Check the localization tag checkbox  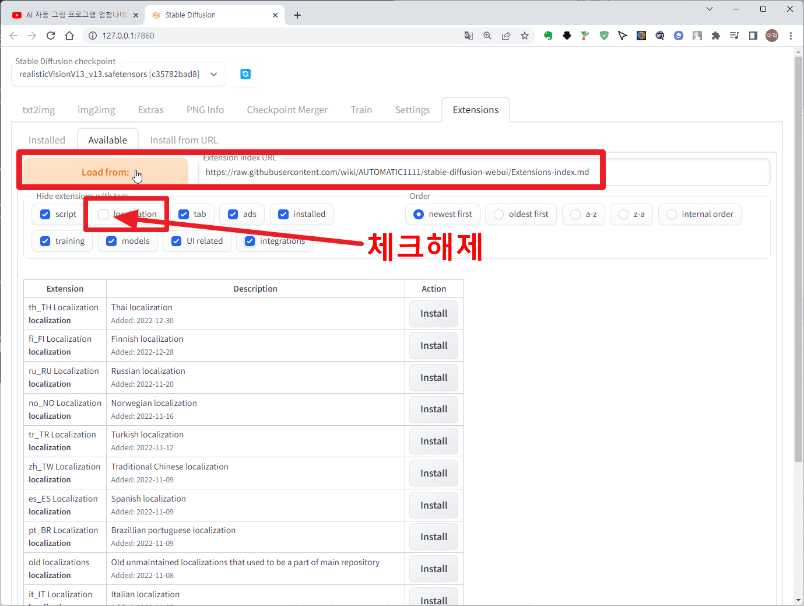point(103,214)
